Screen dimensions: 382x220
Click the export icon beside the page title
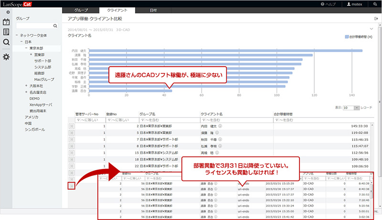pos(376,19)
